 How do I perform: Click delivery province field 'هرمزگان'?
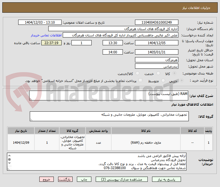tap(157, 60)
